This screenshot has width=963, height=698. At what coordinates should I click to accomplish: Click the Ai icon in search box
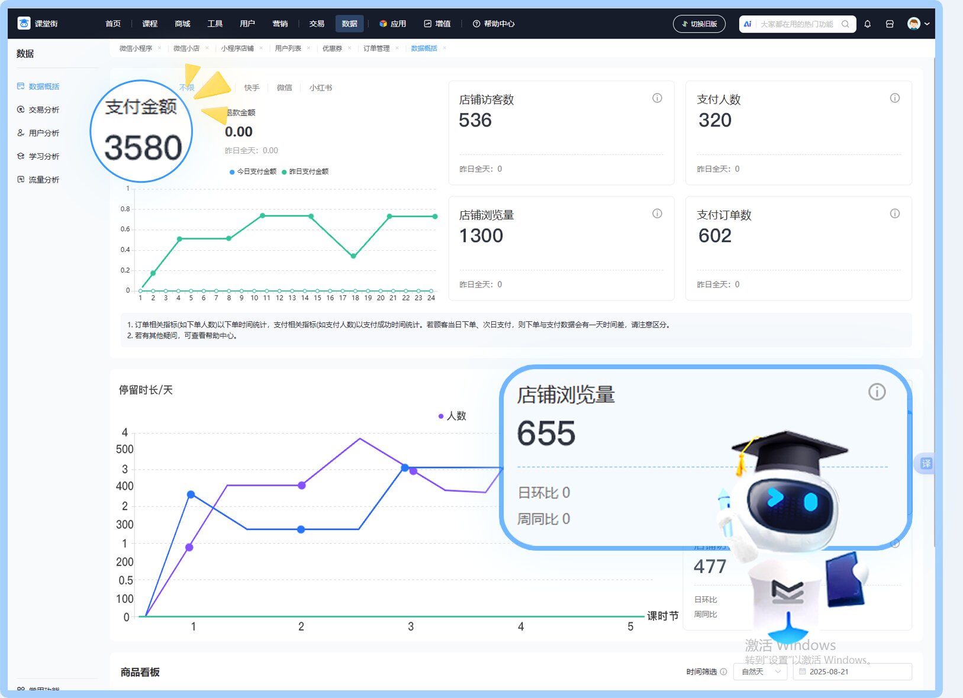748,24
